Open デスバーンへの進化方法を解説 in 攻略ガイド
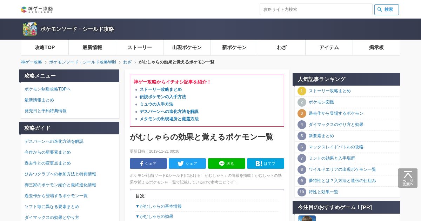Image resolution: width=421 pixels, height=221 pixels. pos(54,141)
